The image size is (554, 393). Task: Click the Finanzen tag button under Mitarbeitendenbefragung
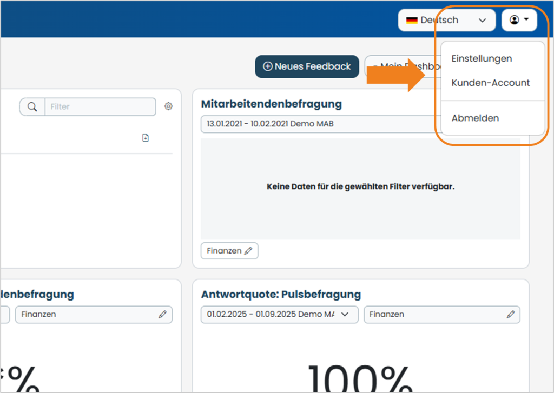click(x=229, y=251)
